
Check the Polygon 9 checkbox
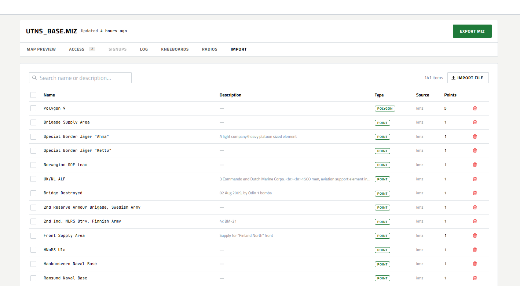33,108
